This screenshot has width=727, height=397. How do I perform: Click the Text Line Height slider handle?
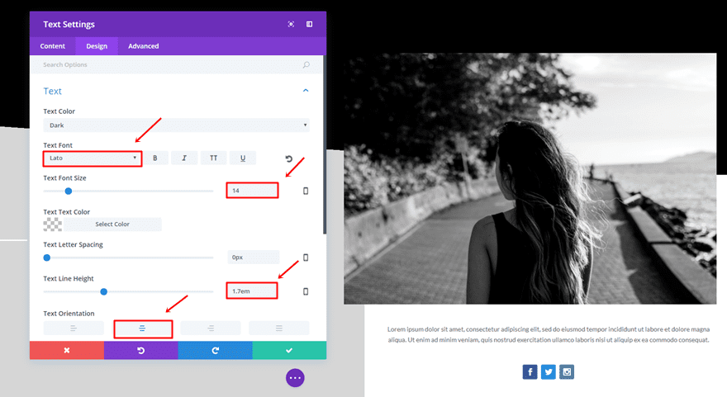pyautogui.click(x=104, y=292)
